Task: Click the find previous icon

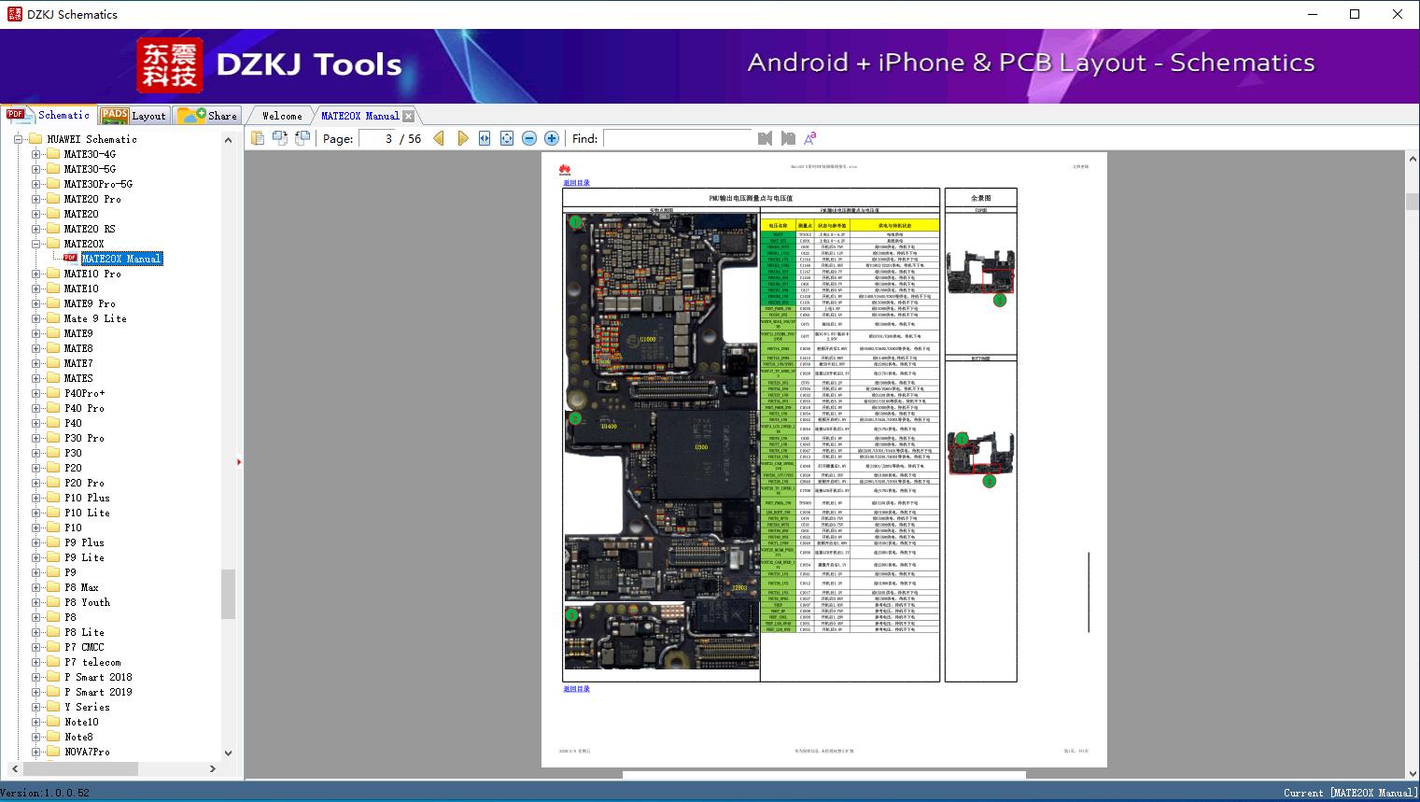Action: [x=765, y=138]
